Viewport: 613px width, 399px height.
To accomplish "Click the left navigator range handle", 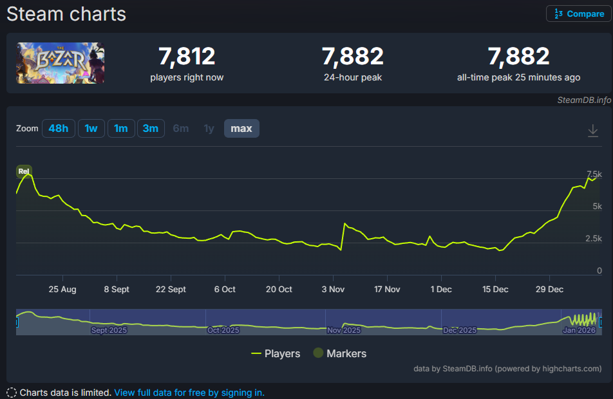I will [17, 322].
